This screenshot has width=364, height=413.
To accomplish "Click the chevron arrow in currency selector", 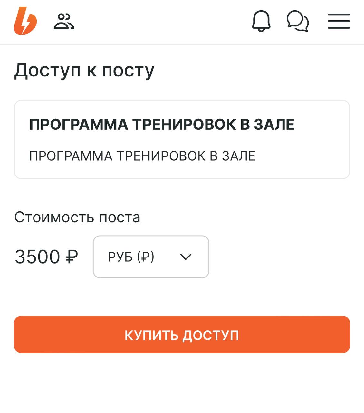I will [x=186, y=257].
